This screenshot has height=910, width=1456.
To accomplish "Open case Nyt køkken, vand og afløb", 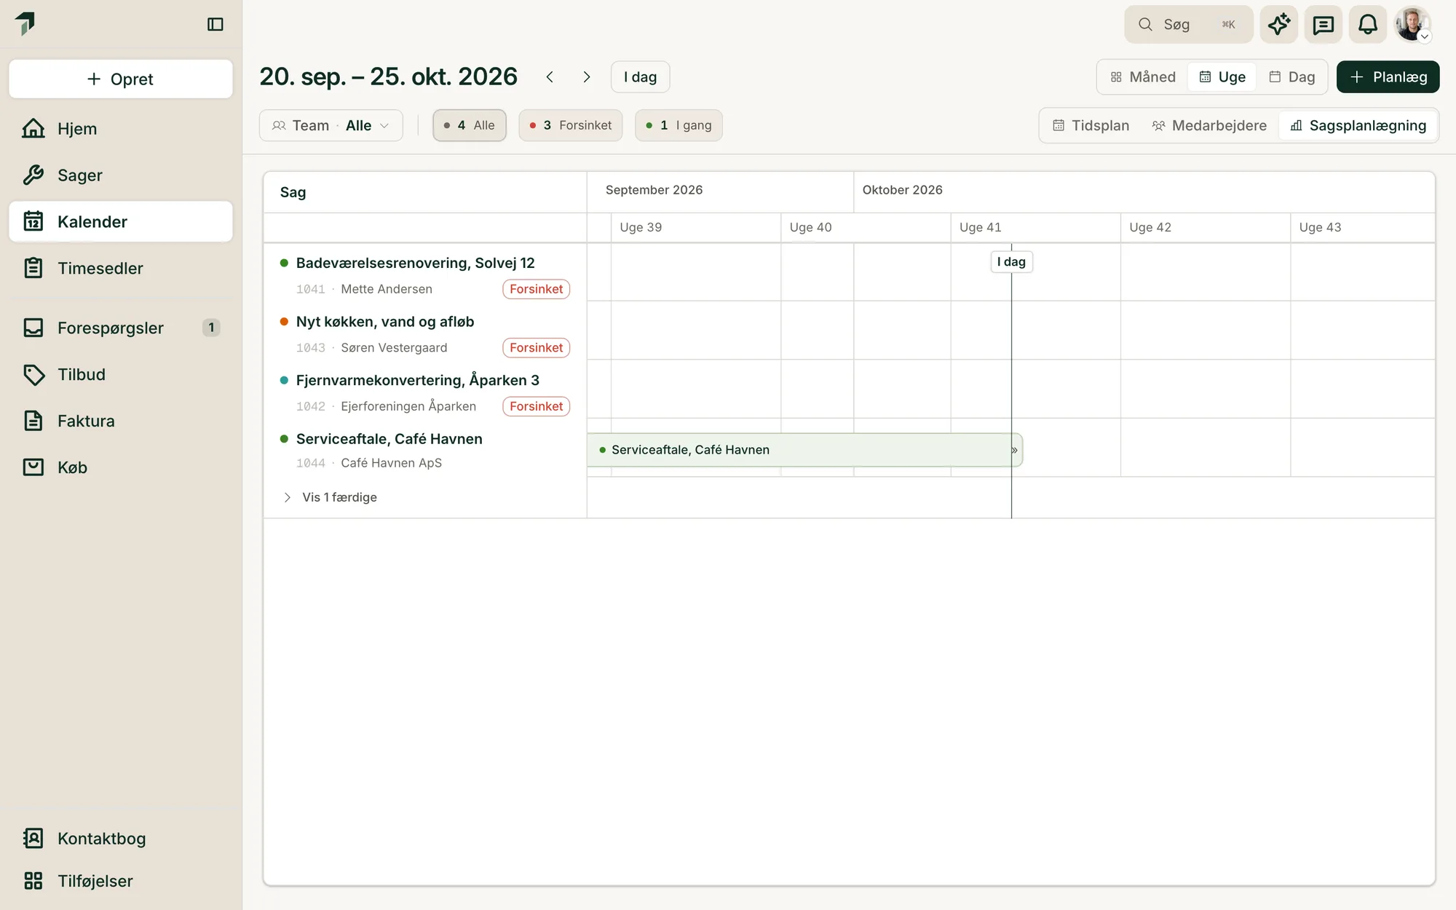I will pos(385,322).
